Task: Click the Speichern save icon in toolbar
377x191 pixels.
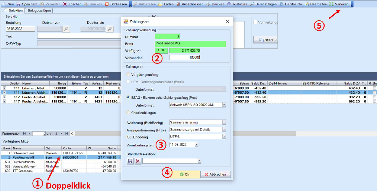Action: [18, 4]
